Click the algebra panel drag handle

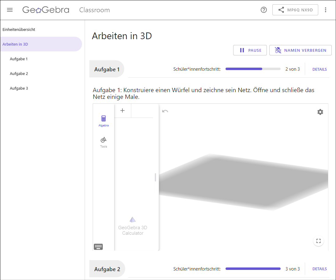pyautogui.click(x=155, y=177)
